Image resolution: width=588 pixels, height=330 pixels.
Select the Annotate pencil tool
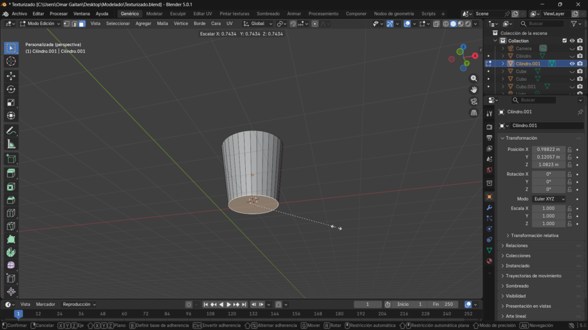tap(11, 130)
